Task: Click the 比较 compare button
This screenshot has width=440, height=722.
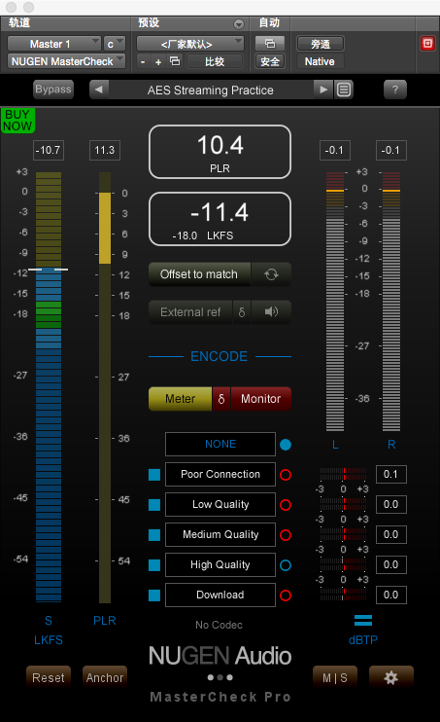Action: click(x=215, y=61)
